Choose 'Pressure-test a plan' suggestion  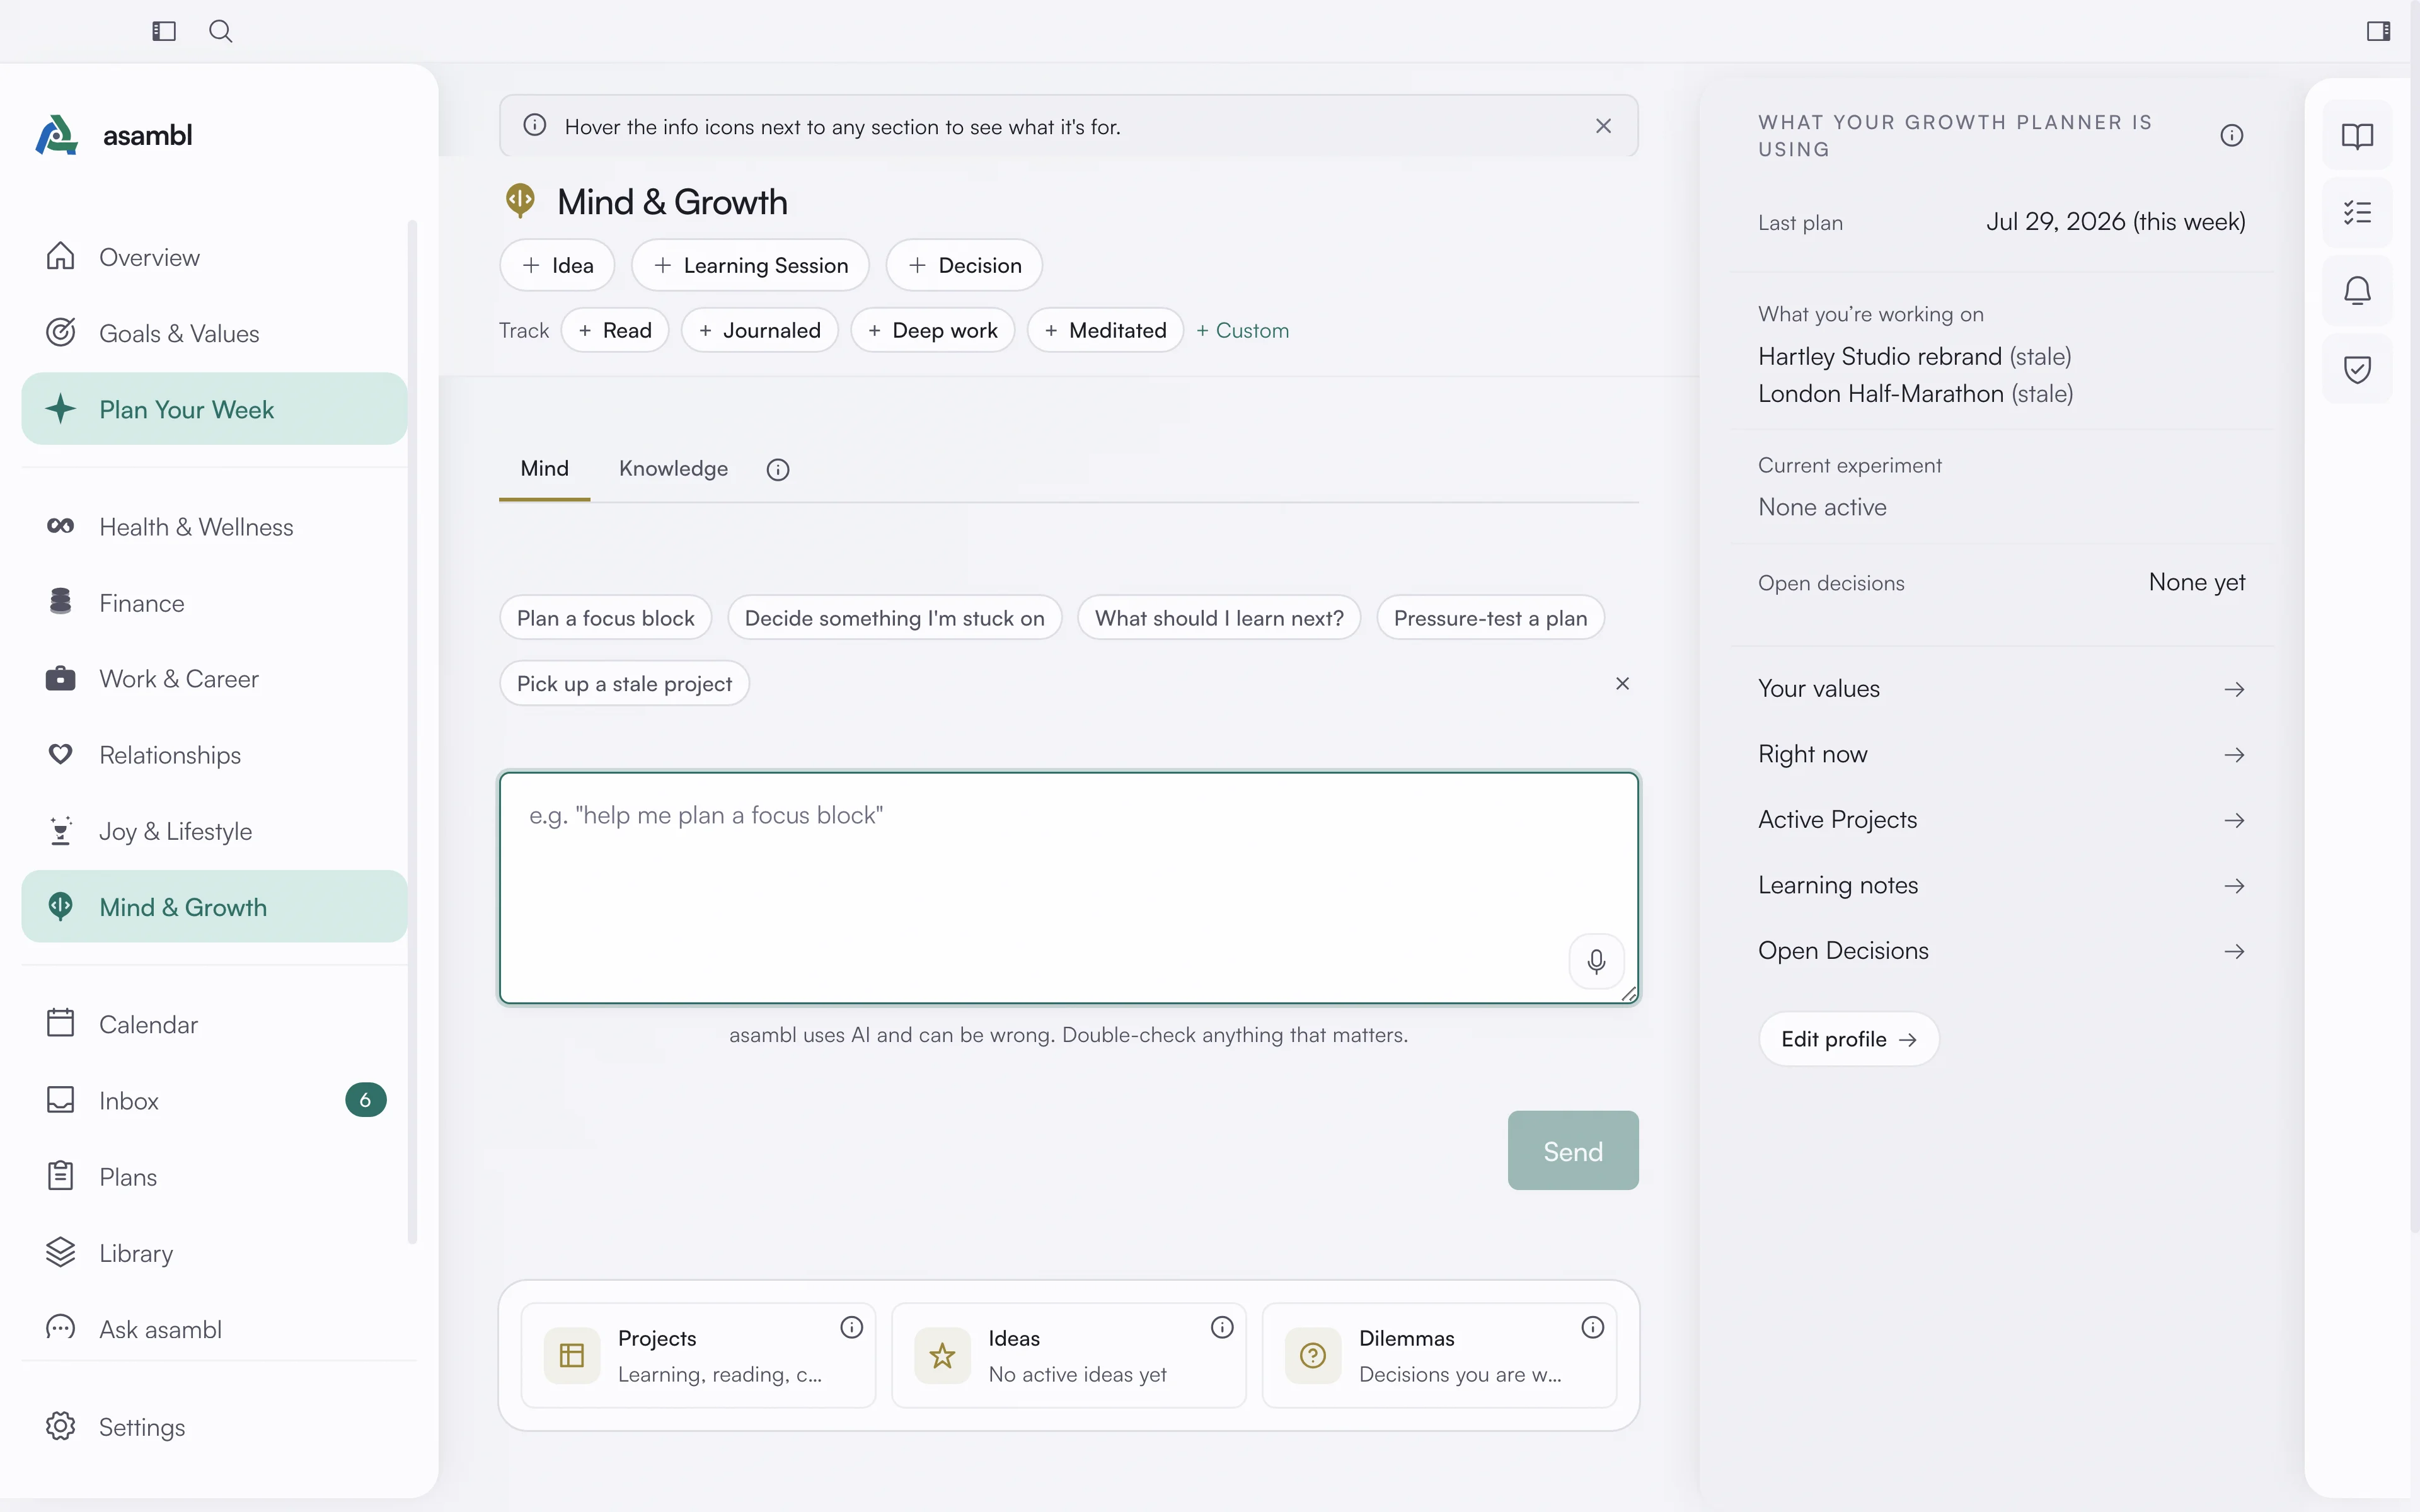[1491, 618]
